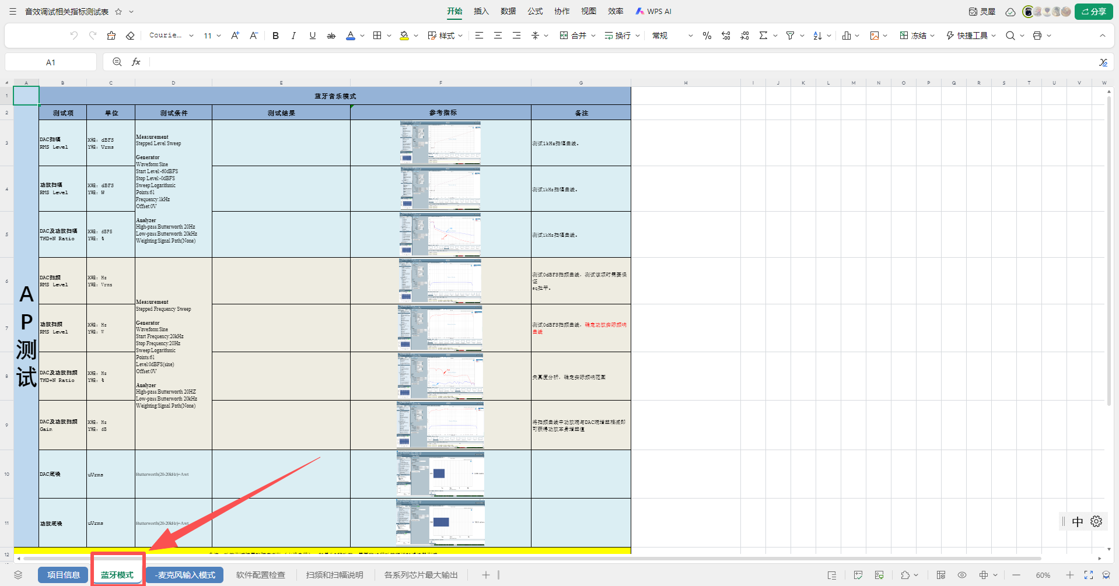Click the 分享 share button

point(1094,12)
